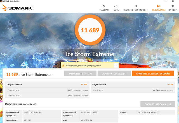Click the Предупреждение об утверждении warning text
This screenshot has width=179, height=123.
(x=83, y=65)
